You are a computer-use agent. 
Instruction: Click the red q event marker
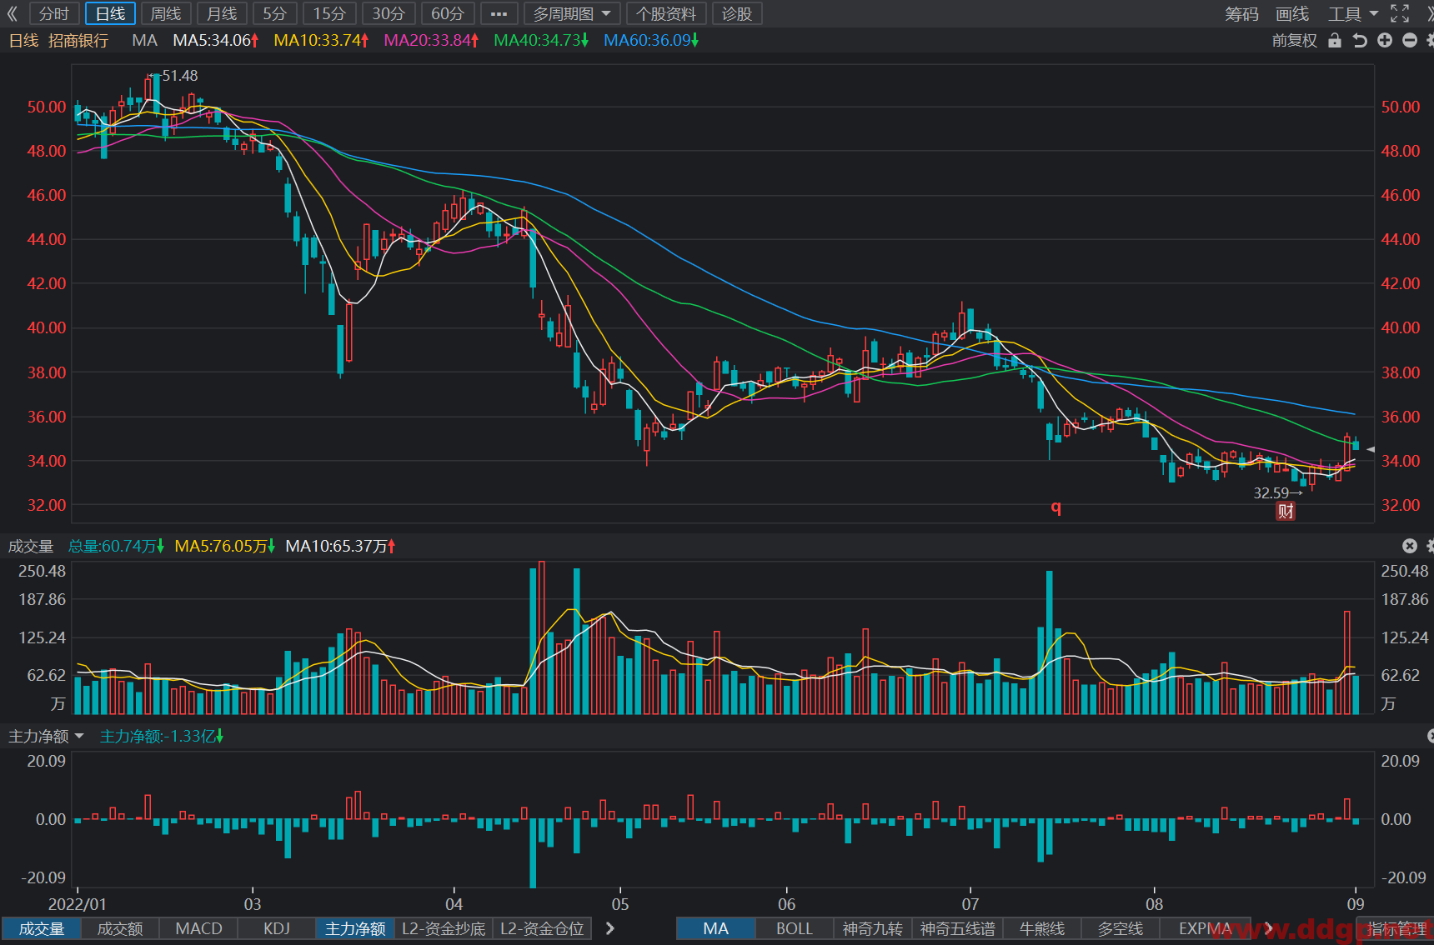(1056, 507)
